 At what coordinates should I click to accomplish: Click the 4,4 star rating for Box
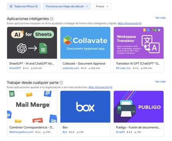pyautogui.click(x=71, y=132)
